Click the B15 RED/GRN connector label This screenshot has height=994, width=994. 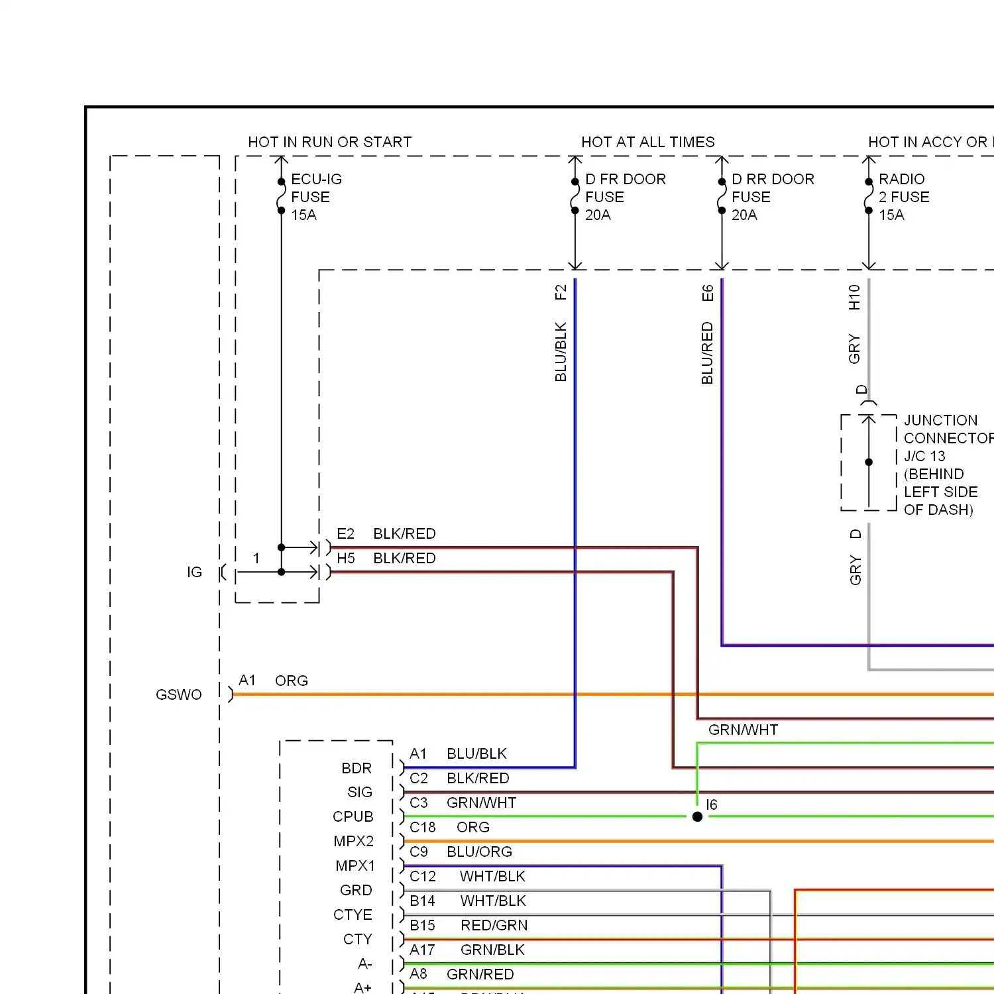[x=469, y=925]
